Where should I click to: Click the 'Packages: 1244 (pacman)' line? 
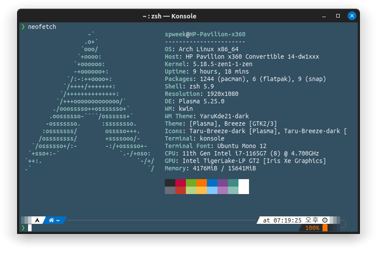pos(245,79)
